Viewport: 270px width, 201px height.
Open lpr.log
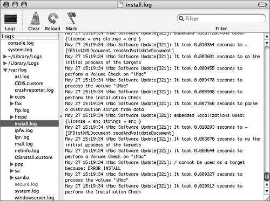tap(22, 137)
